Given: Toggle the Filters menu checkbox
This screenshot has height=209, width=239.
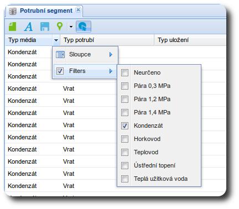Looking at the screenshot, I should pyautogui.click(x=60, y=71).
